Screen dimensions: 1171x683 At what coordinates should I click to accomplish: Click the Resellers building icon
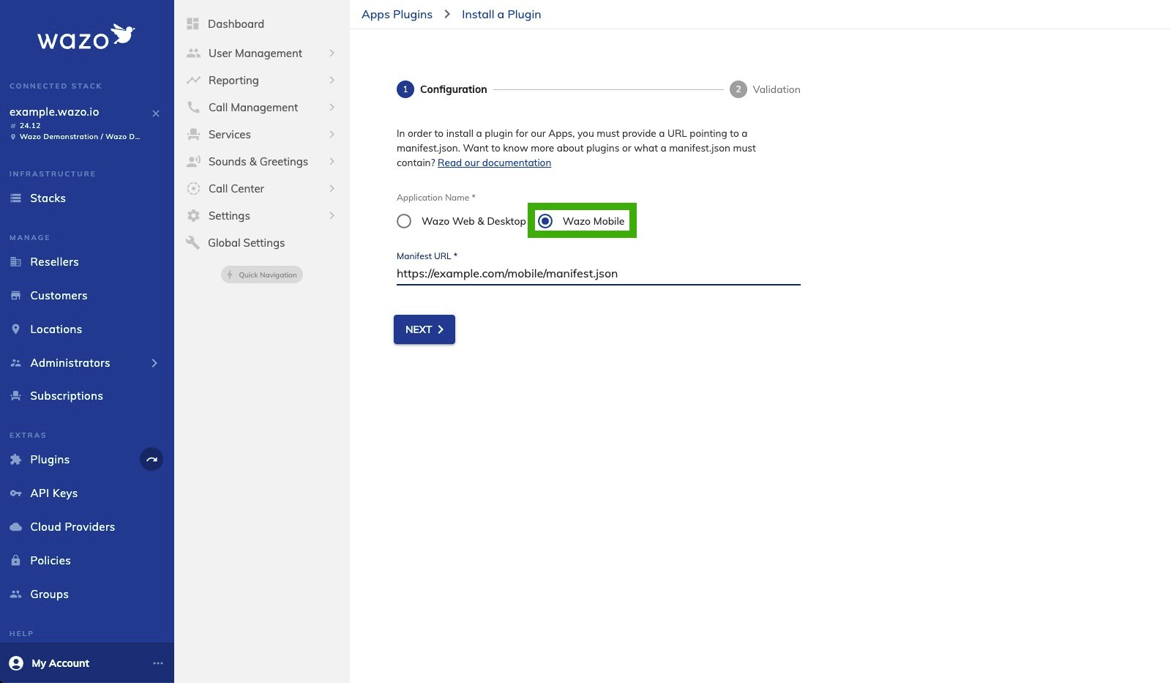[15, 262]
